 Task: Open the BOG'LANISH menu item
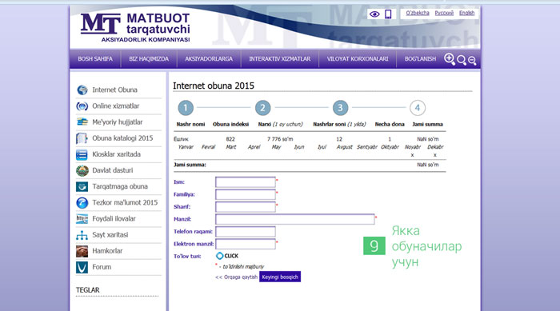[420, 59]
